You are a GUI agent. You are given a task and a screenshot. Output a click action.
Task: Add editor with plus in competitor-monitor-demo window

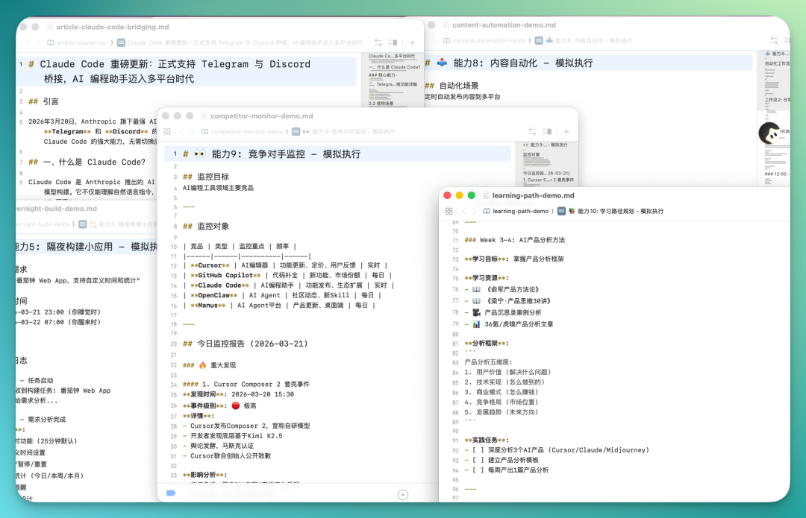coord(566,132)
